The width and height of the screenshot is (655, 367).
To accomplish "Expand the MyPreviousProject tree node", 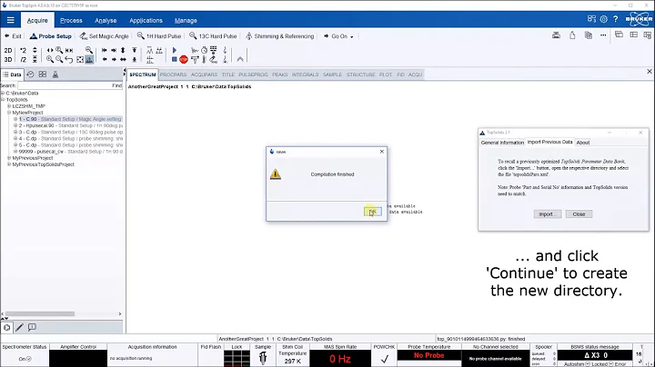I will [x=9, y=158].
